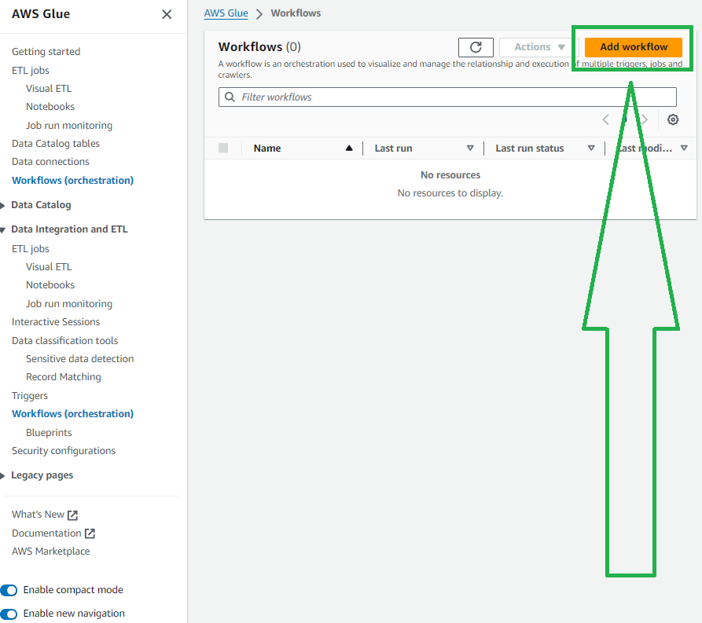Open Triggers page
Viewport: 702px width, 623px height.
30,396
